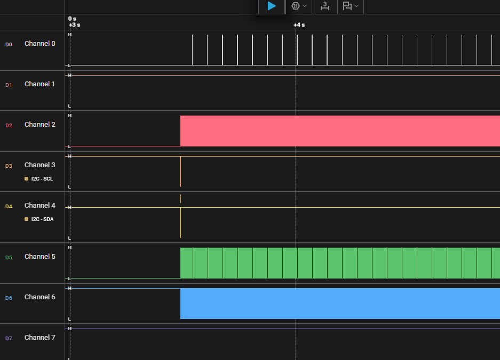Click the D0 channel identifier
The height and width of the screenshot is (360, 500).
tap(8, 44)
